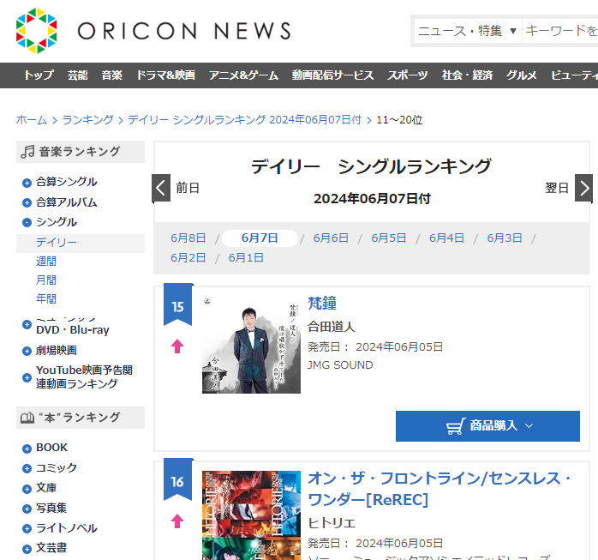The width and height of the screenshot is (598, 560).
Task: Select the 6月3日 date tab
Action: [505, 238]
